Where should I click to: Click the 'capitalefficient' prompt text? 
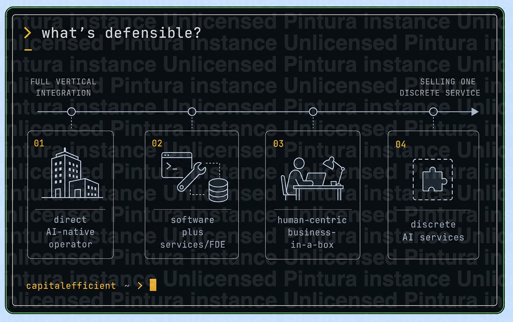[71, 285]
